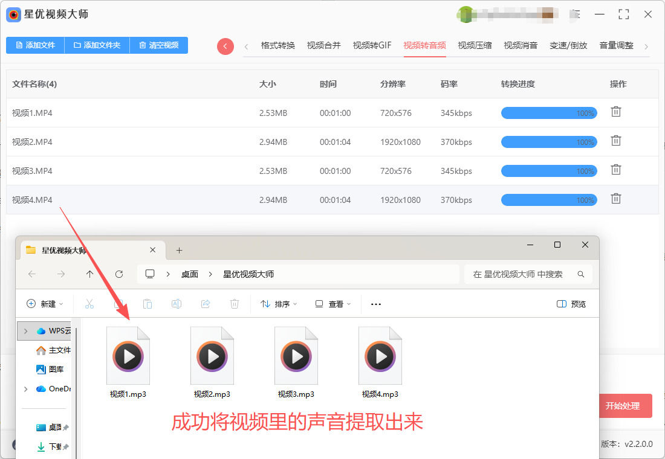
Task: Open pinned 下载 in Explorer sidebar
Action: pos(52,447)
